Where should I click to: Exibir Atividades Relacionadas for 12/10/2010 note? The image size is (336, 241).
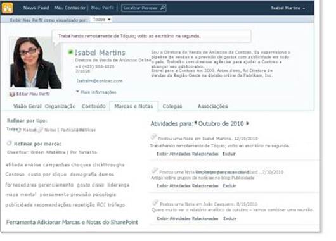click(188, 154)
